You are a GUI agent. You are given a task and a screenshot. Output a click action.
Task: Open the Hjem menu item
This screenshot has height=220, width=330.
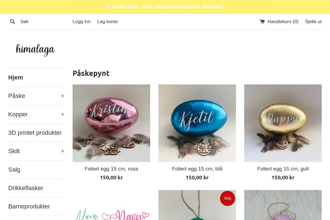16,78
